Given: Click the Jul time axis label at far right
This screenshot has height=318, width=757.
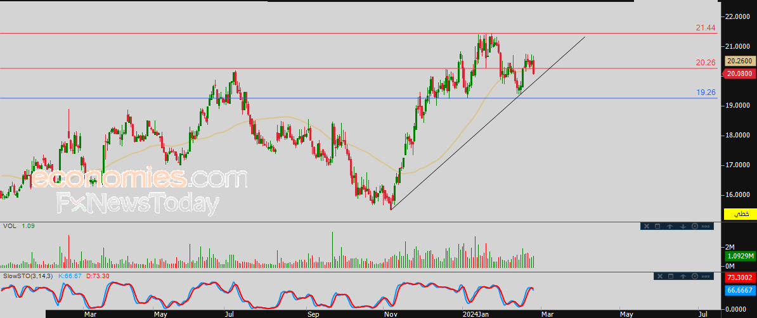Looking at the screenshot, I should [x=703, y=314].
